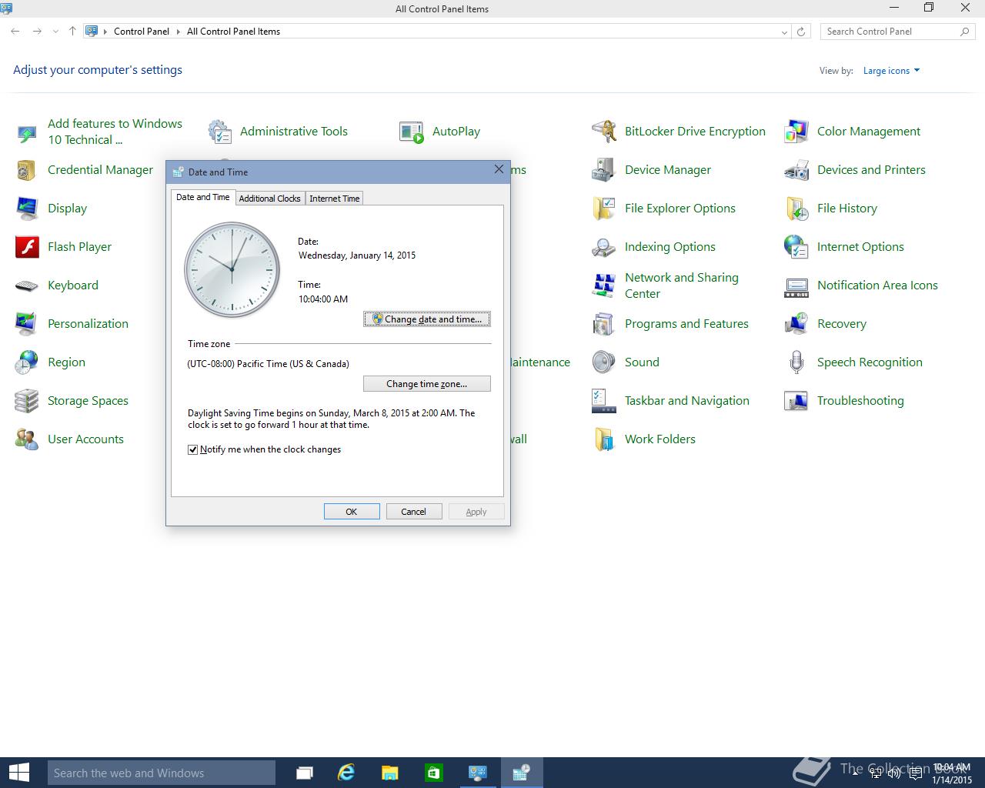Image resolution: width=985 pixels, height=788 pixels.
Task: Open the Keyboard icon
Action: tap(27, 285)
